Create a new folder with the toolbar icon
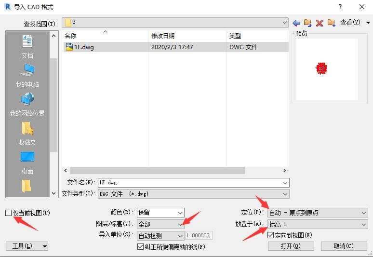 tap(332, 23)
